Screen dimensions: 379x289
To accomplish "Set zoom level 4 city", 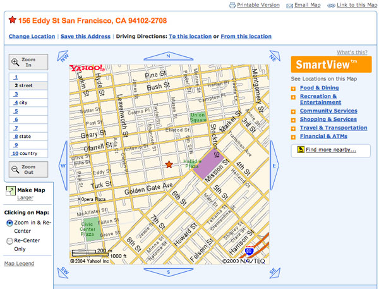I will [x=28, y=102].
